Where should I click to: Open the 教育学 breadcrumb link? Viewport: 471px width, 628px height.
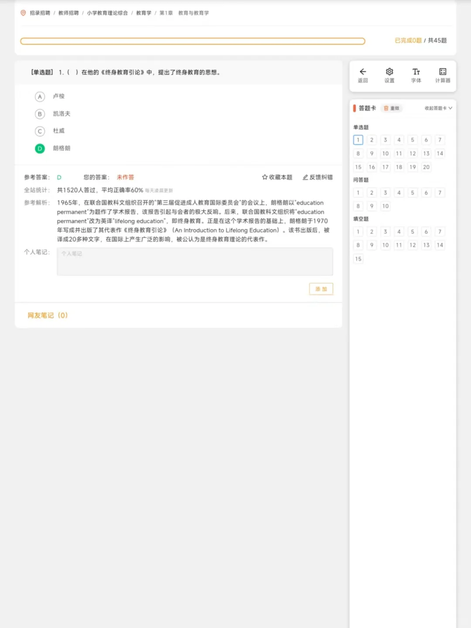pos(143,13)
